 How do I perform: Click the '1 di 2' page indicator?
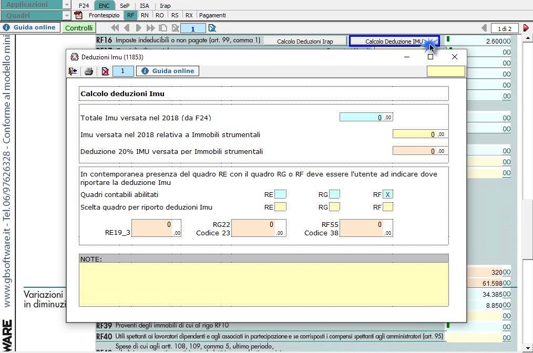tap(505, 28)
